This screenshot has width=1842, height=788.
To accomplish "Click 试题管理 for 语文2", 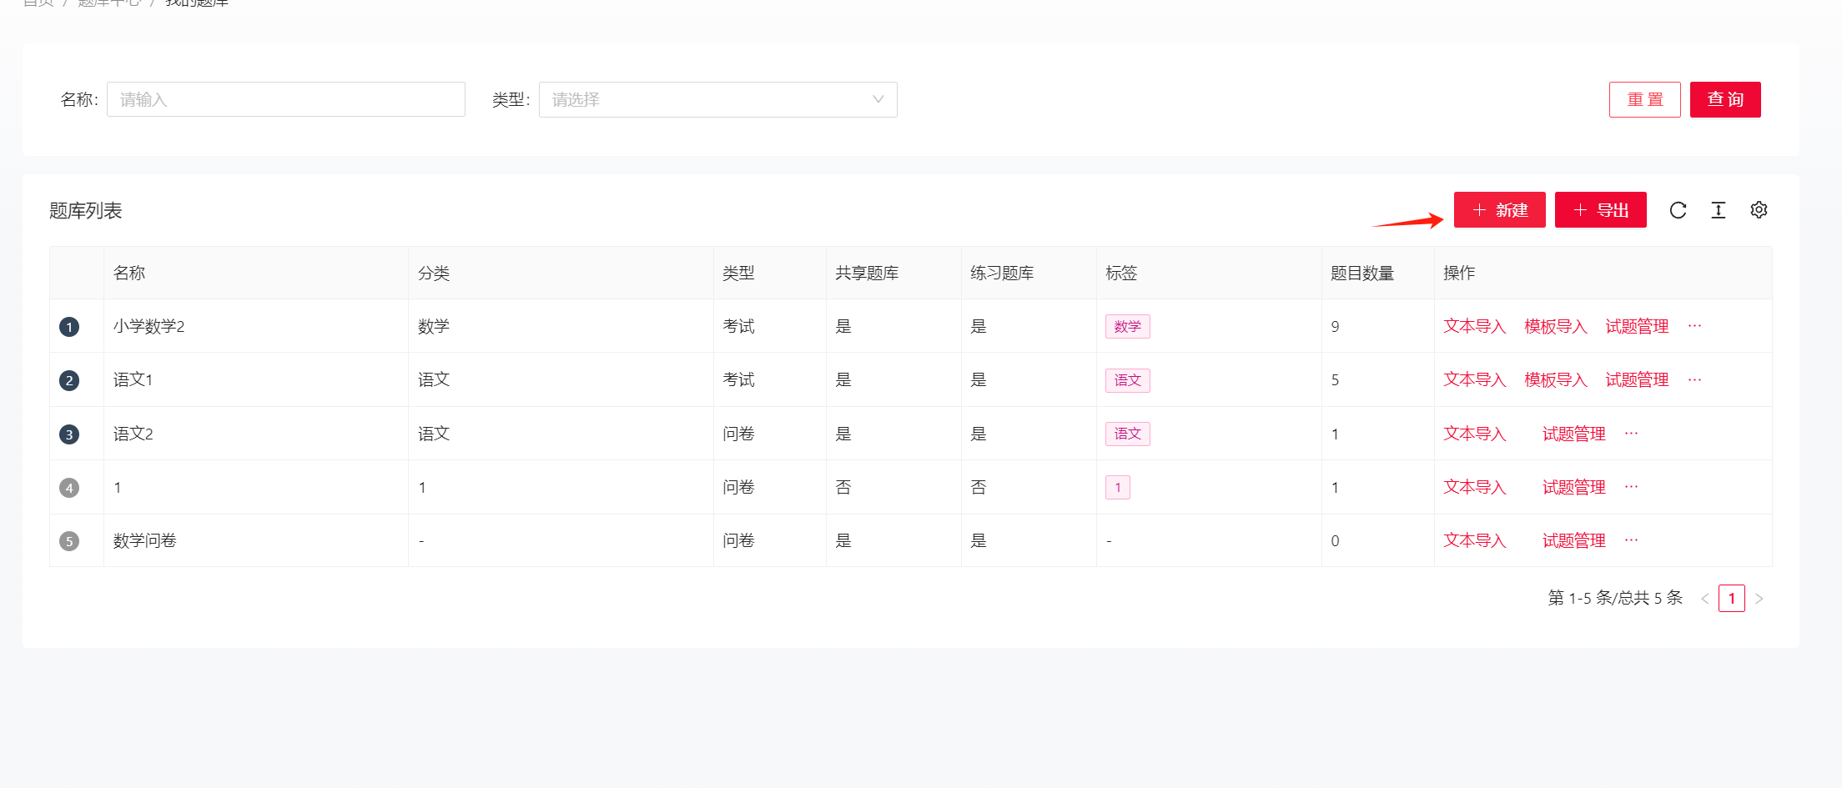I will pos(1573,434).
